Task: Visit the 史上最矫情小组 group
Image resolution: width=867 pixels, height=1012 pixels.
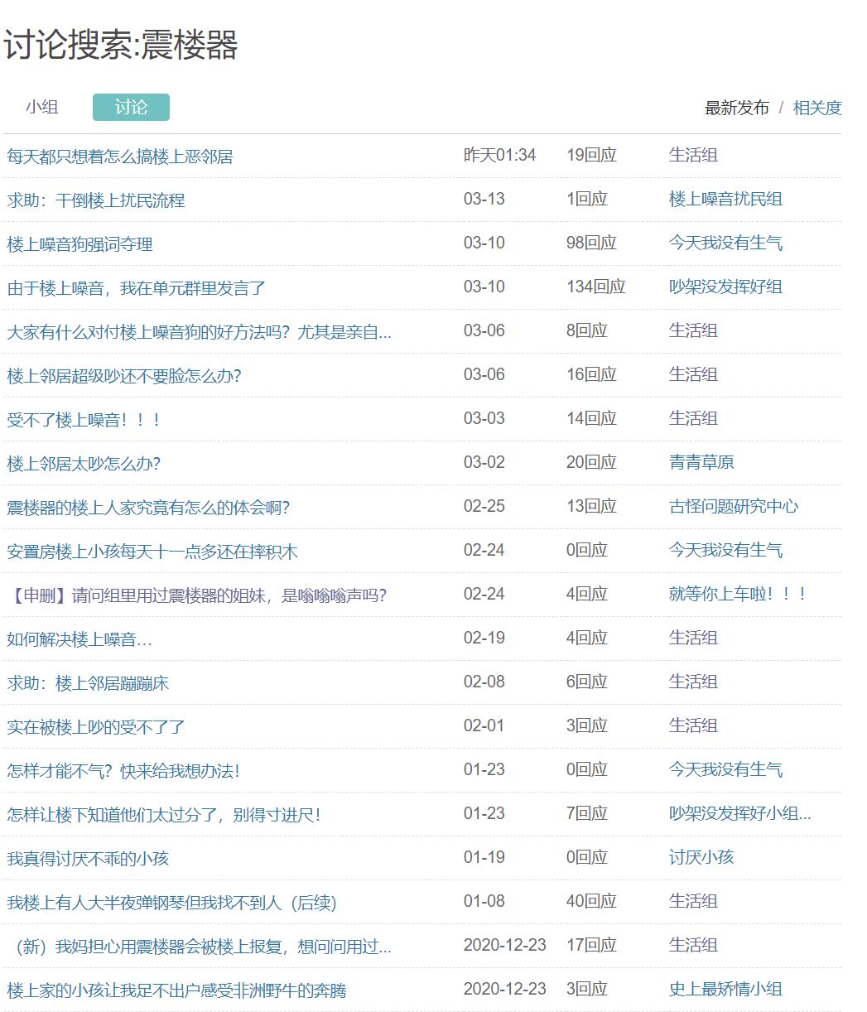Action: click(725, 989)
